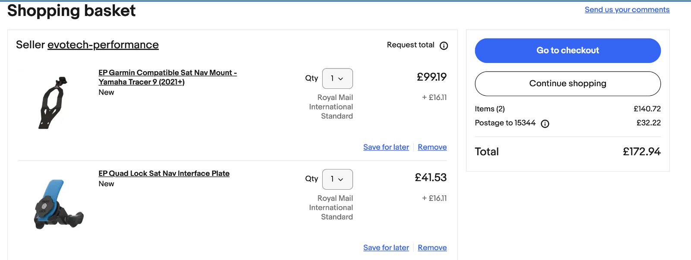Save the Quad Lock plate for later

coord(386,247)
